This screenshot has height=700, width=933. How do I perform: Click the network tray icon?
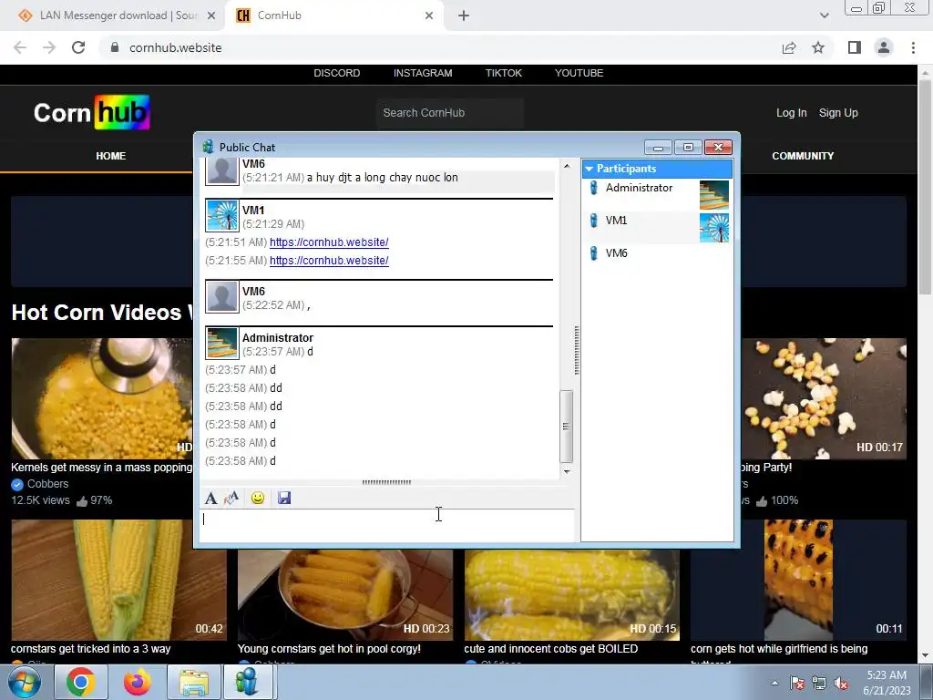(819, 683)
